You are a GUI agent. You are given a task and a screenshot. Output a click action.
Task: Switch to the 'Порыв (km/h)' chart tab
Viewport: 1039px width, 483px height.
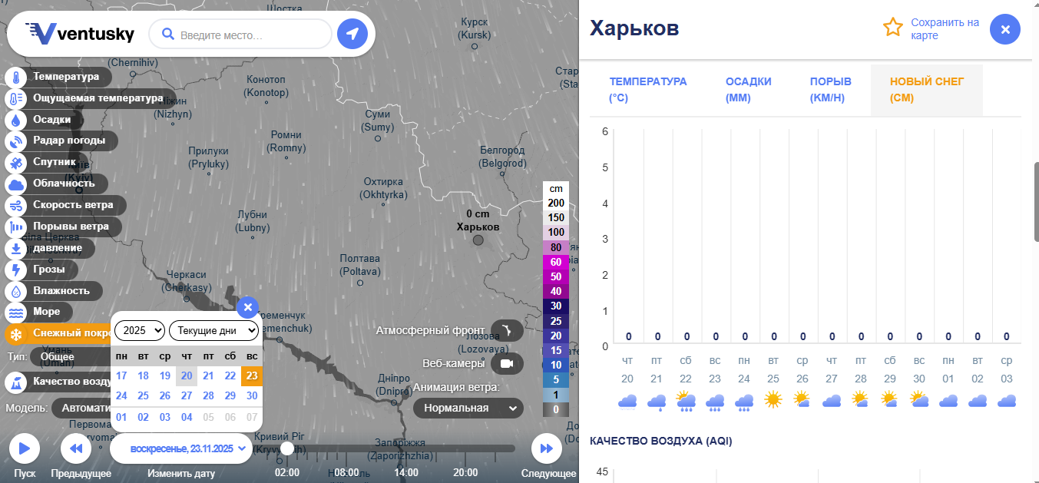(830, 90)
